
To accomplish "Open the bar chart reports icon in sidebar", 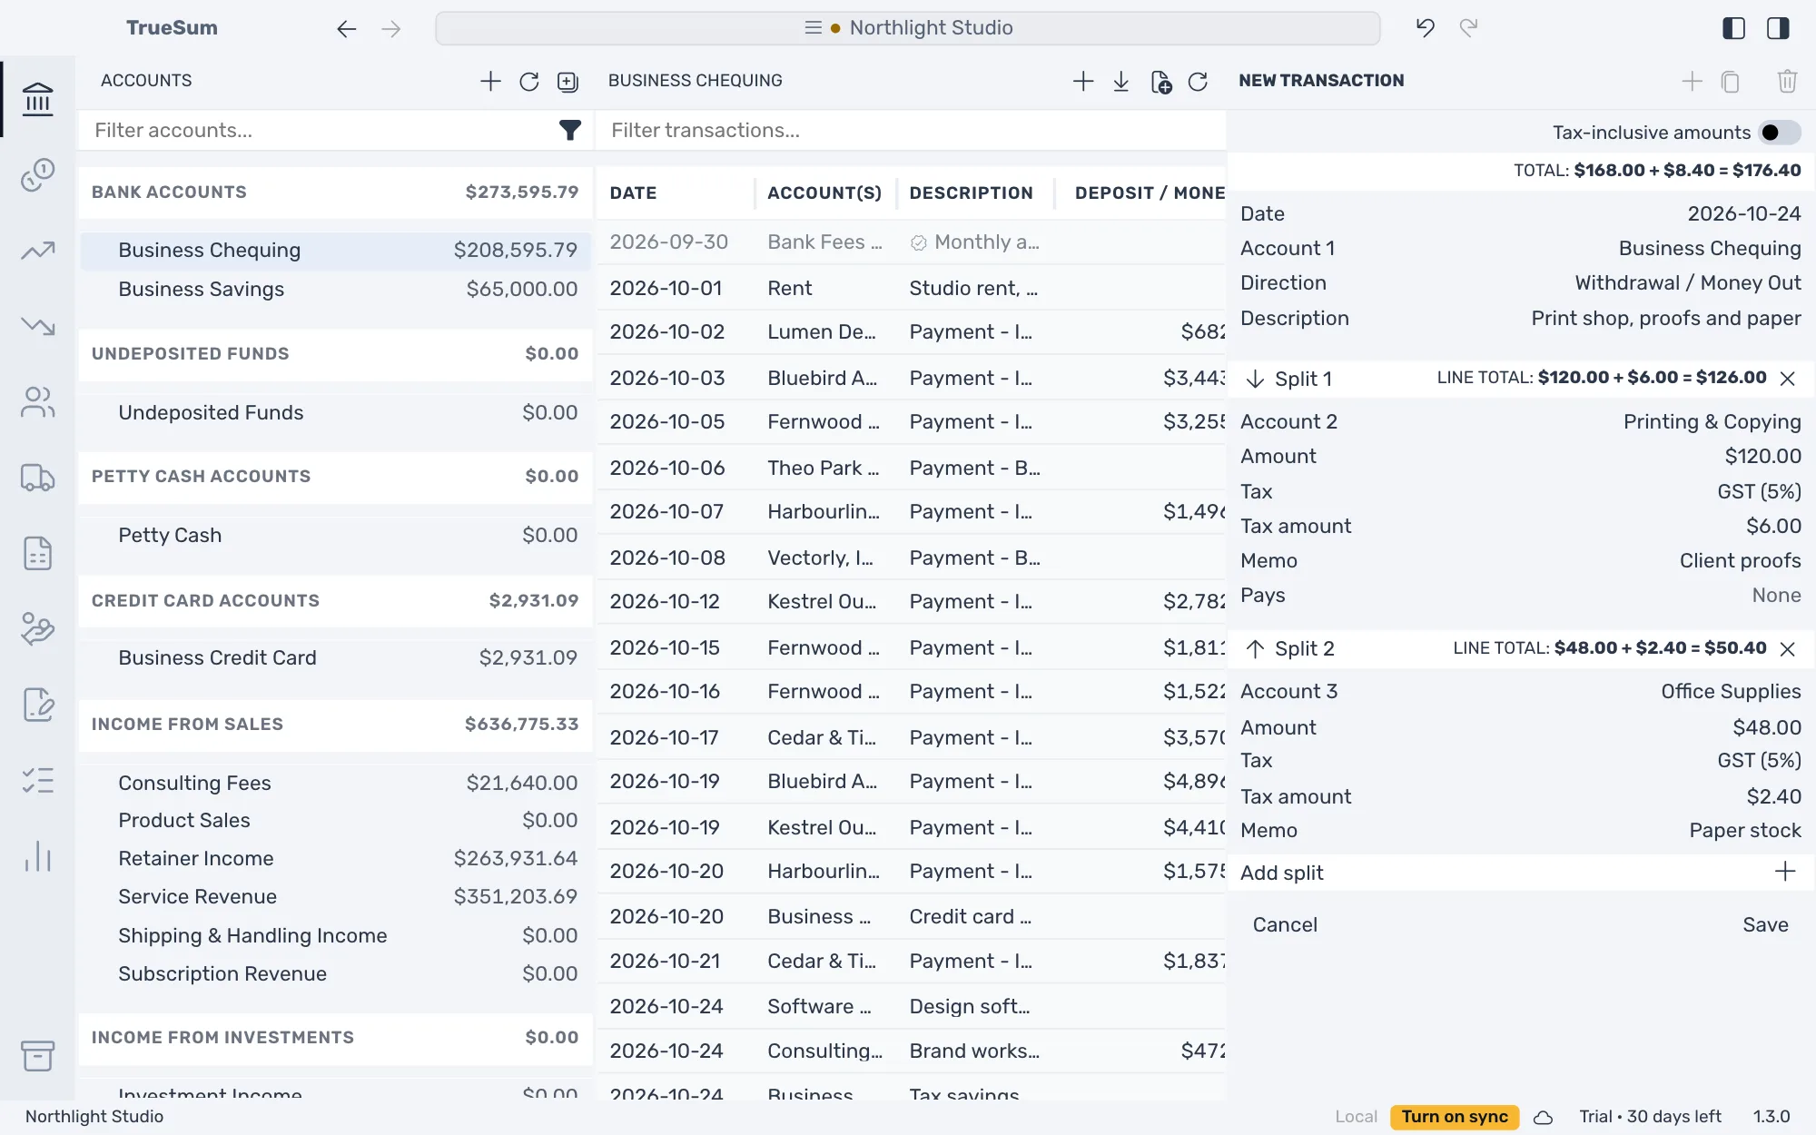I will [37, 856].
